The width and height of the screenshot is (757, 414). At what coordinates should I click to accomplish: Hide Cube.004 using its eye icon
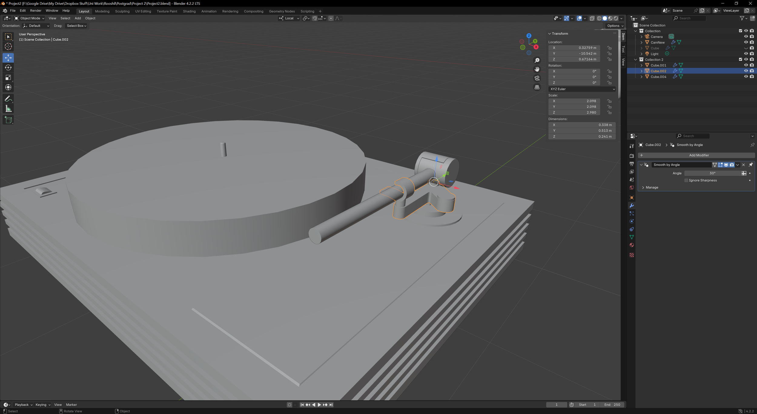(x=746, y=77)
